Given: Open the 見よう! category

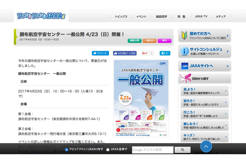Looking at the screenshot, I should [204, 91].
